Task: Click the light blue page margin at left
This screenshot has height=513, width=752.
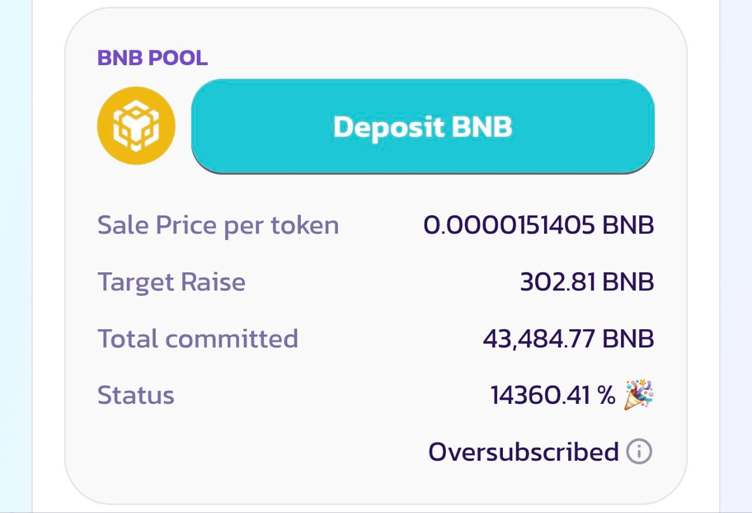Action: click(16, 256)
